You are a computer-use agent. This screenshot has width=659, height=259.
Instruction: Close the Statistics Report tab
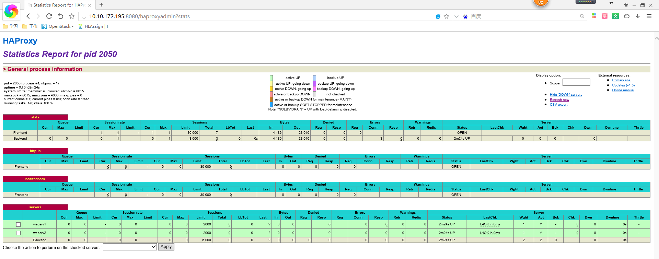(x=90, y=5)
